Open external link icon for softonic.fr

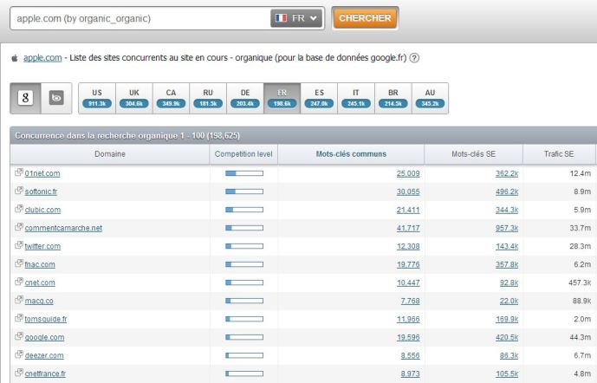pyautogui.click(x=19, y=191)
